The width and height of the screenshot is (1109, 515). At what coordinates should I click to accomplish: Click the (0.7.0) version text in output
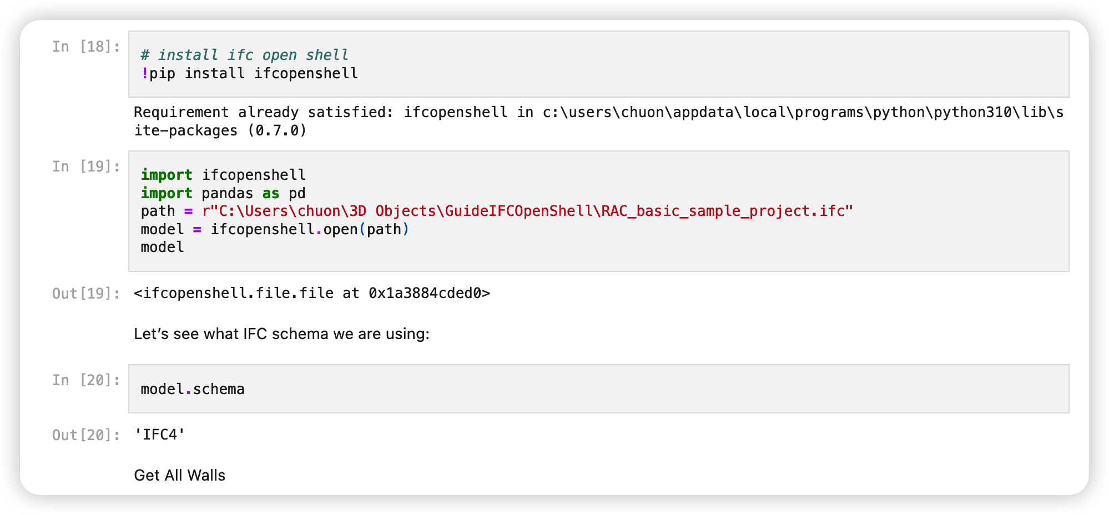pyautogui.click(x=277, y=130)
